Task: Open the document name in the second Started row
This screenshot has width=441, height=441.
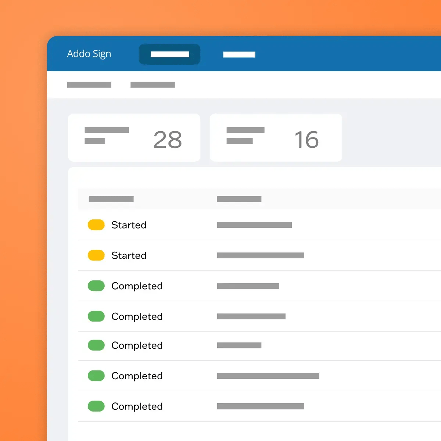Action: point(261,255)
